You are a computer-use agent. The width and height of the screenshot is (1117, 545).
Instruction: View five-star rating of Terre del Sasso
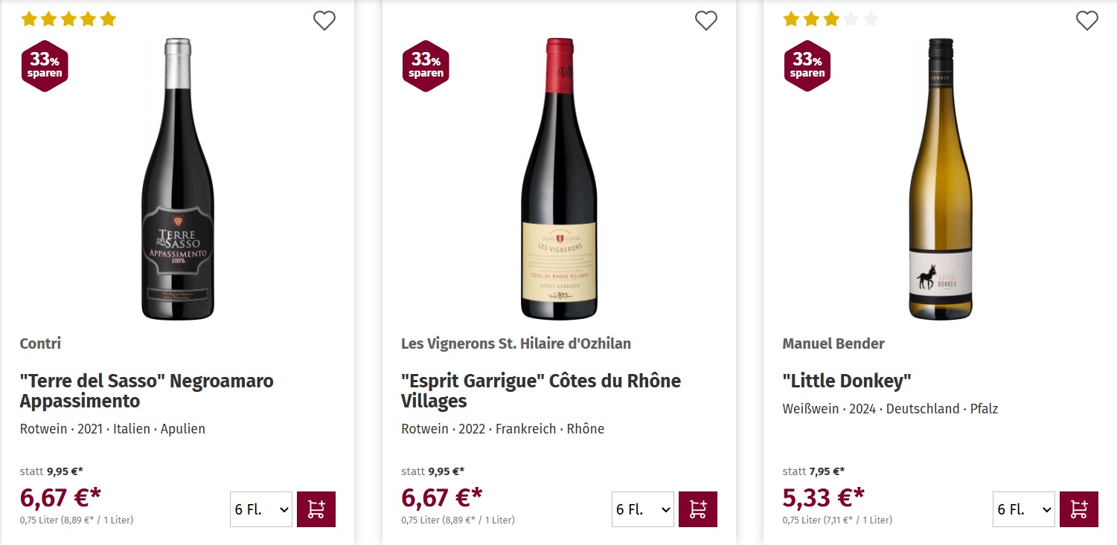[68, 19]
